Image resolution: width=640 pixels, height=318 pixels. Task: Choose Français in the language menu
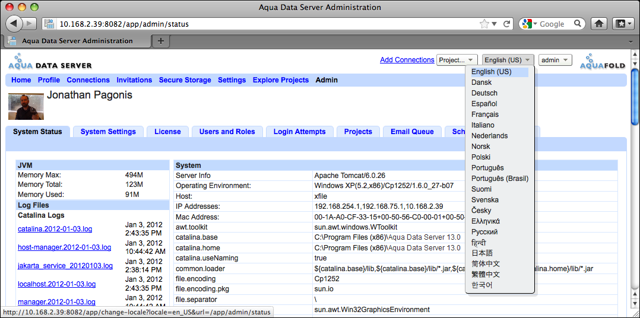coord(485,115)
